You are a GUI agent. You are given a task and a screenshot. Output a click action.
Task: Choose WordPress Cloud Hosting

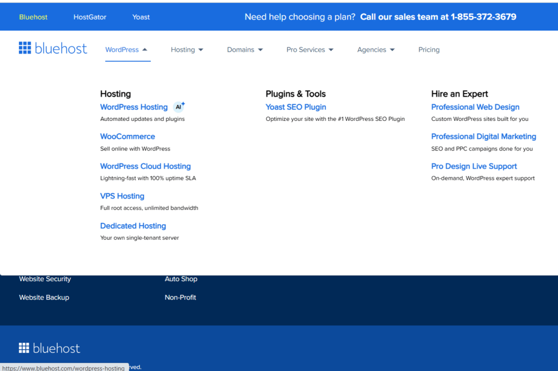145,166
